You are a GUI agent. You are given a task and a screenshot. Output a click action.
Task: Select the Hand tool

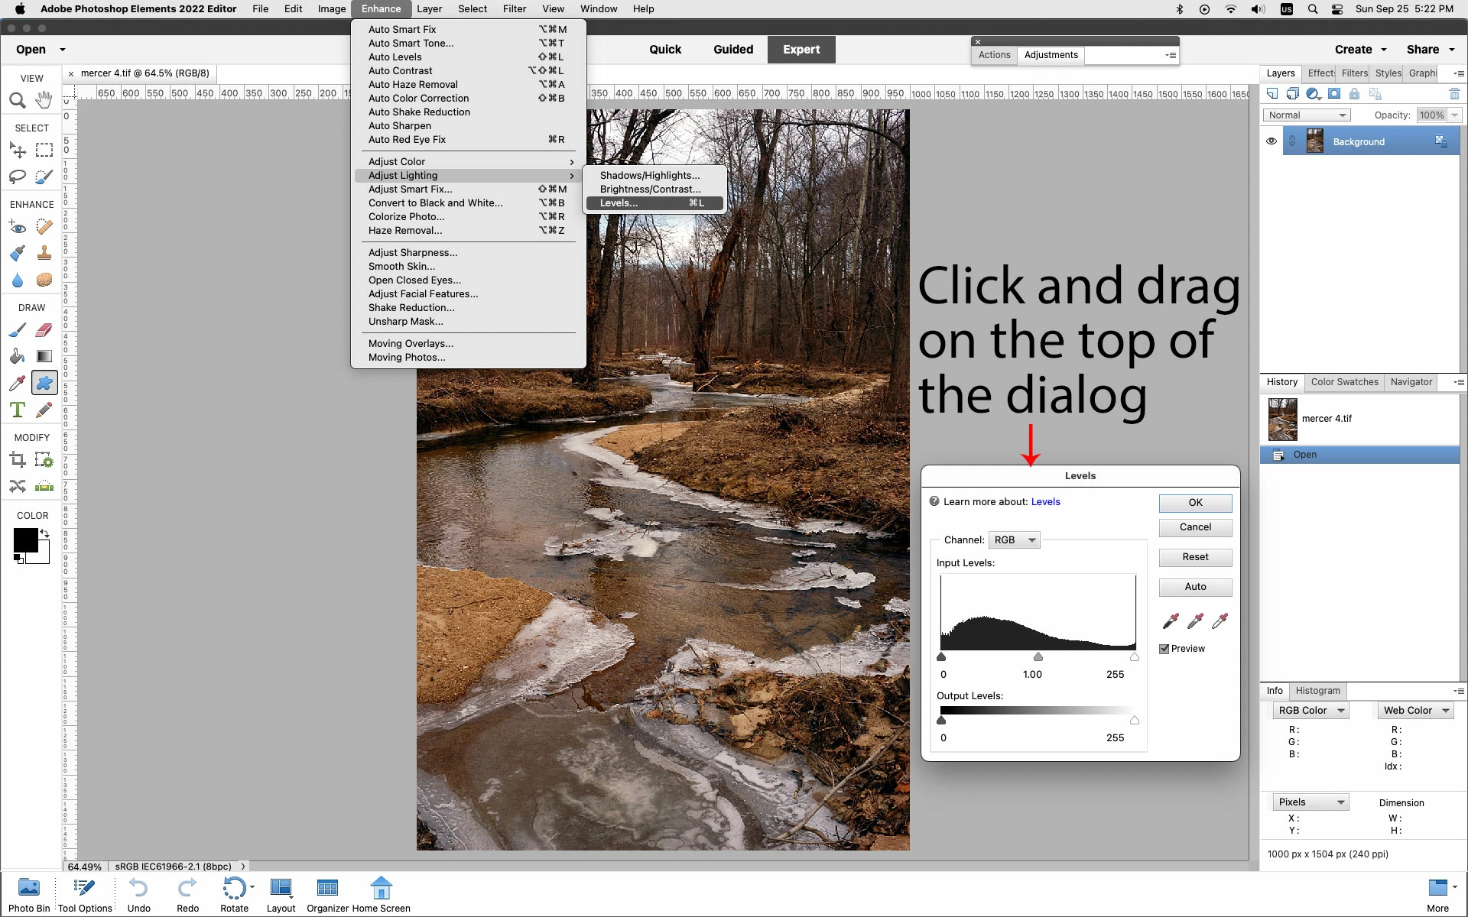[x=44, y=100]
